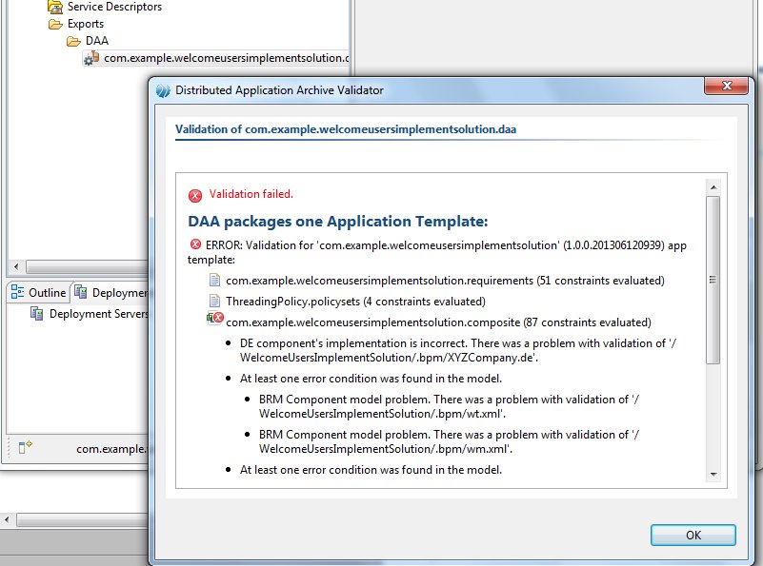
Task: Click the Deployment Servers tree icon
Action: pyautogui.click(x=36, y=313)
